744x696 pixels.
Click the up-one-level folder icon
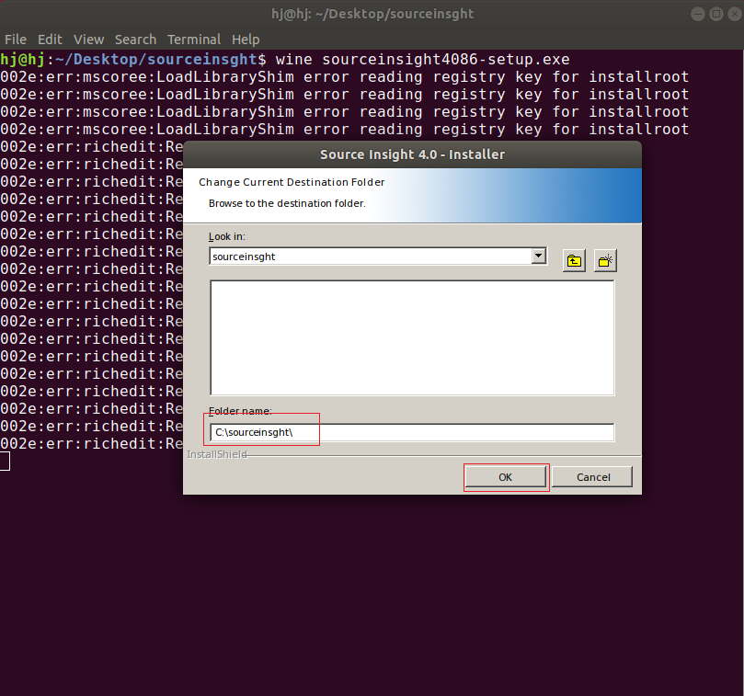pyautogui.click(x=573, y=260)
